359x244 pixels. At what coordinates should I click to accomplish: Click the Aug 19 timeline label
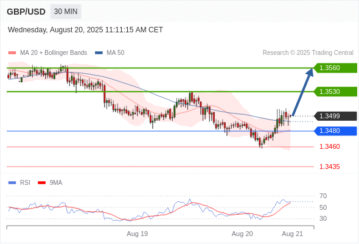point(138,234)
